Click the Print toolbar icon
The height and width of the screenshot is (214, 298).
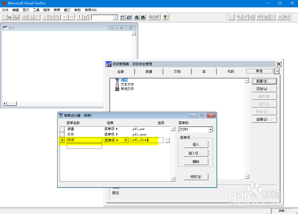point(24,17)
